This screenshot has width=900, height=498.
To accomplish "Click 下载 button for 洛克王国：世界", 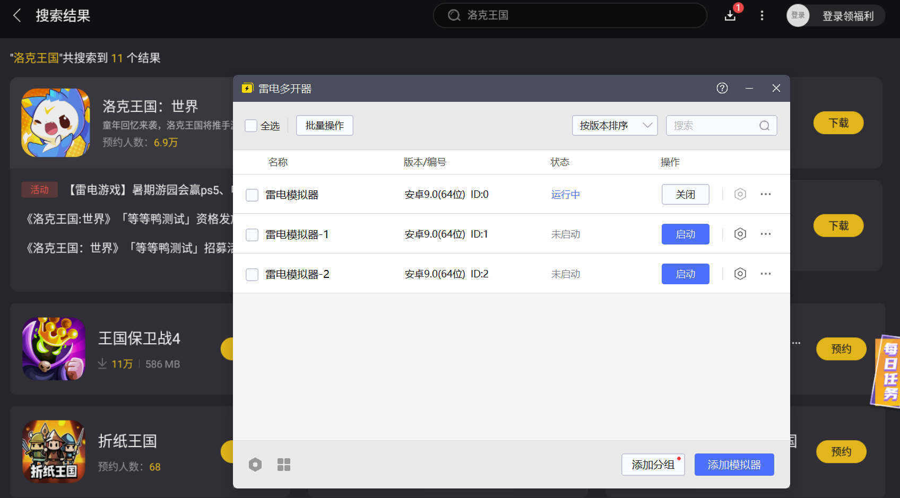I will pos(838,123).
